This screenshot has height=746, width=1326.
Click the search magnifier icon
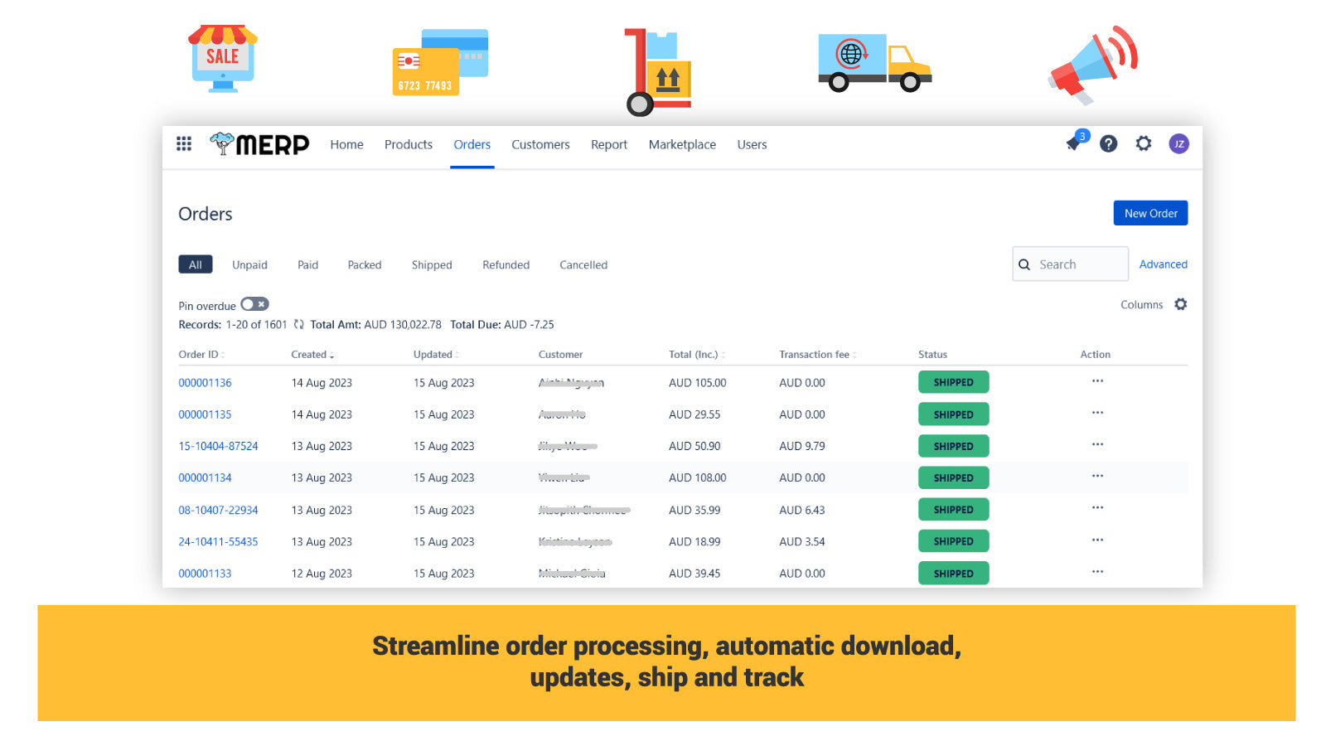pyautogui.click(x=1026, y=264)
